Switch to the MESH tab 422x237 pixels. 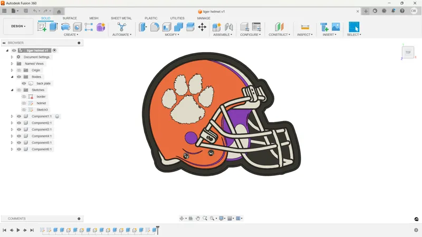(x=94, y=18)
